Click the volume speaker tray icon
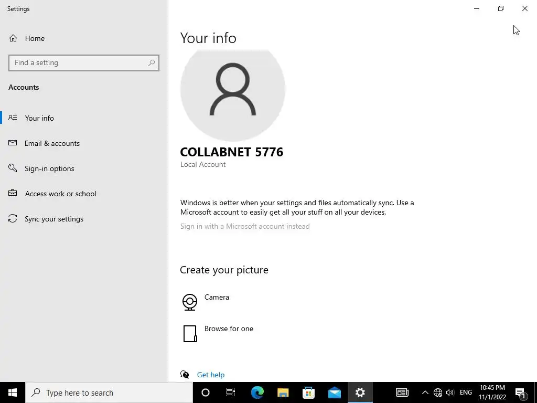This screenshot has width=537, height=403. 450,393
